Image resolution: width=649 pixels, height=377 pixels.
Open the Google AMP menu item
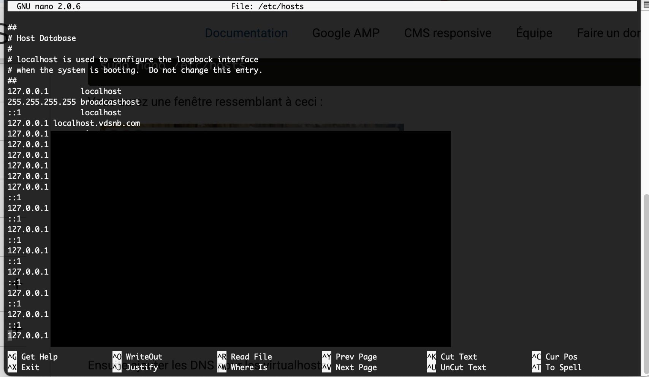[346, 33]
